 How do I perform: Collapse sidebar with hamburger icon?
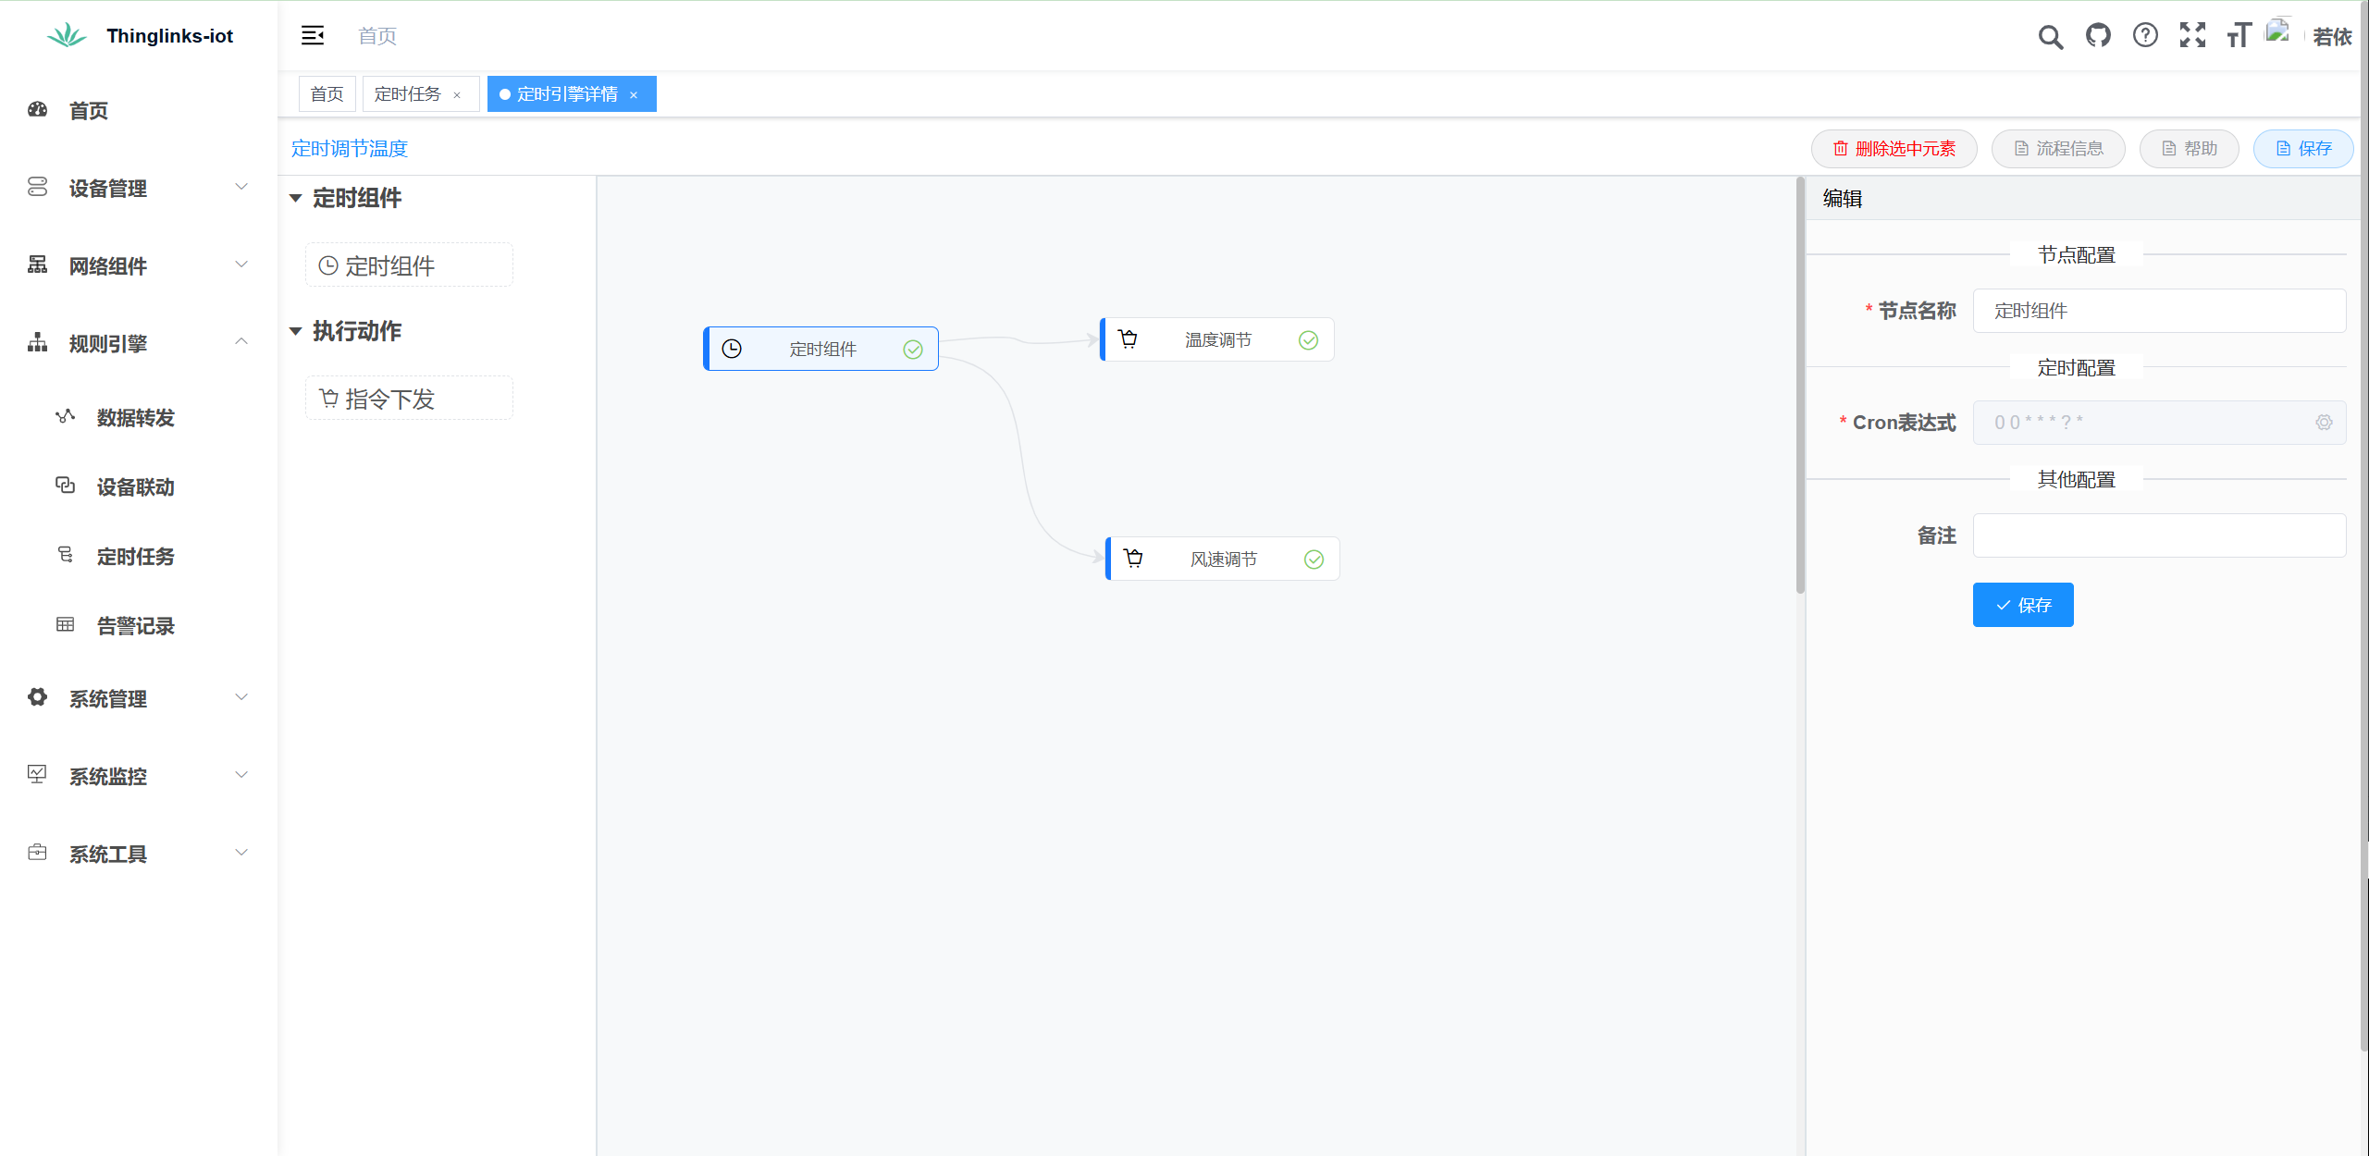[313, 36]
